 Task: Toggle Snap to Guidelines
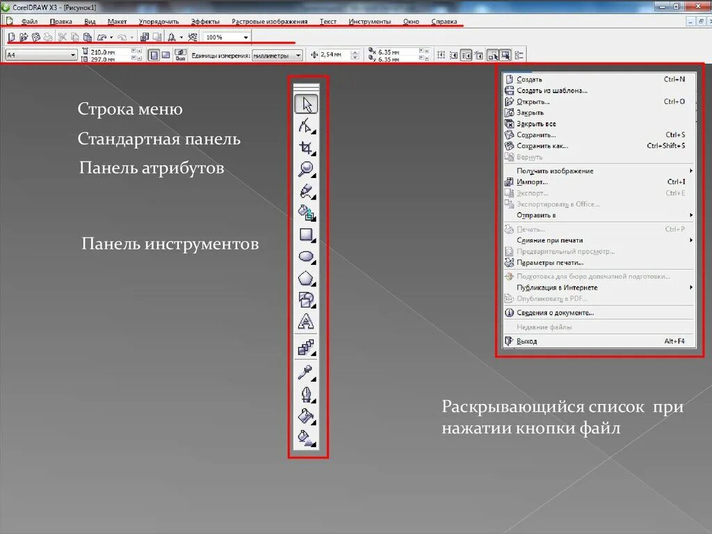click(453, 56)
